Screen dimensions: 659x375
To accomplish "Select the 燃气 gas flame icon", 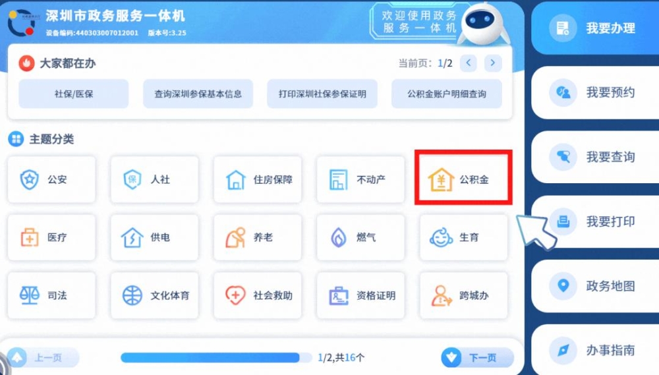I will coord(338,237).
